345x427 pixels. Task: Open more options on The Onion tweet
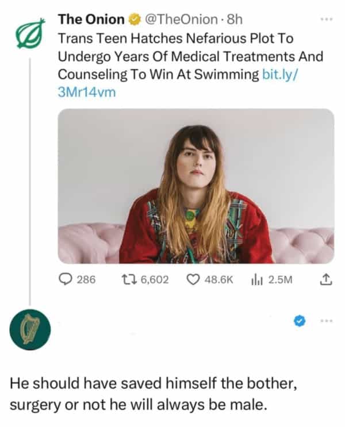(x=325, y=18)
